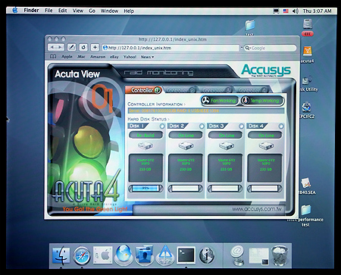The height and width of the screenshot is (275, 341).
Task: Open the eBay bookmark
Action: coord(114,57)
